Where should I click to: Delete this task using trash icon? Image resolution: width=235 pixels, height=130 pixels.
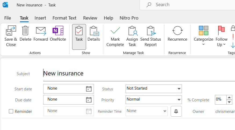click(x=25, y=34)
